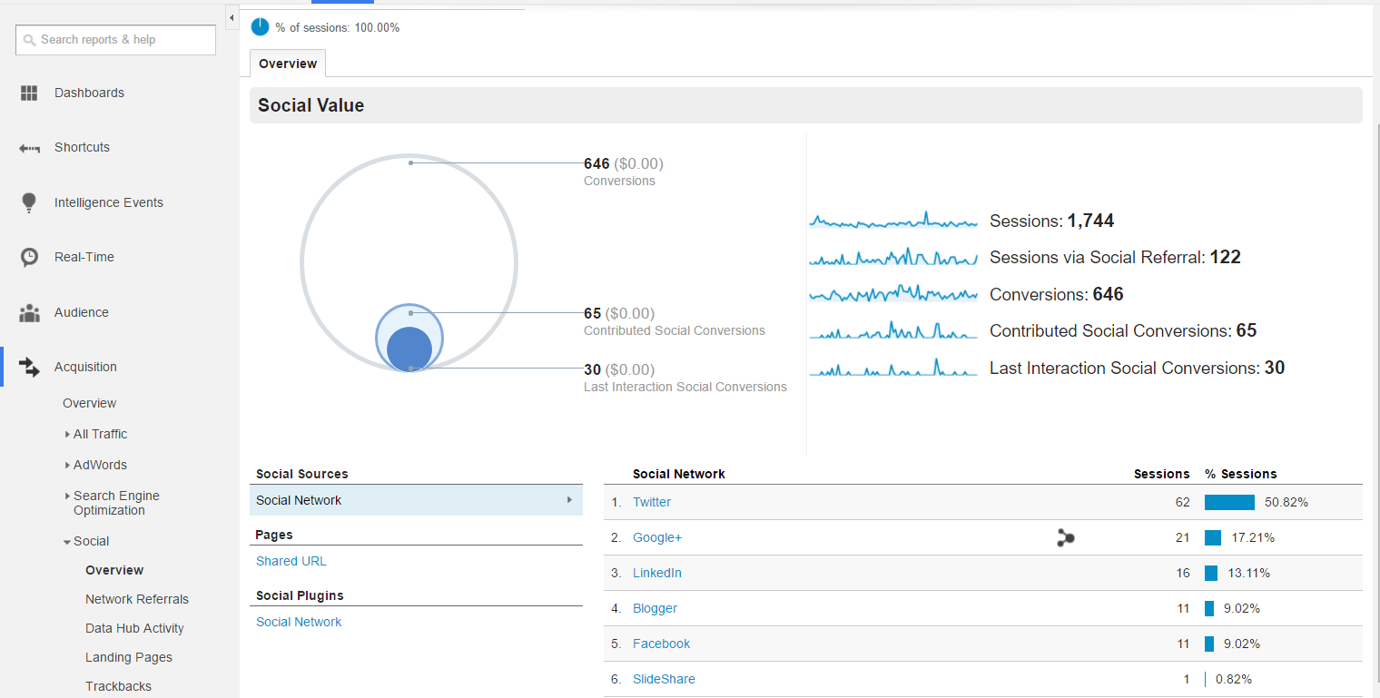Image resolution: width=1380 pixels, height=698 pixels.
Task: Click the Real-Time clock icon
Action: (29, 257)
